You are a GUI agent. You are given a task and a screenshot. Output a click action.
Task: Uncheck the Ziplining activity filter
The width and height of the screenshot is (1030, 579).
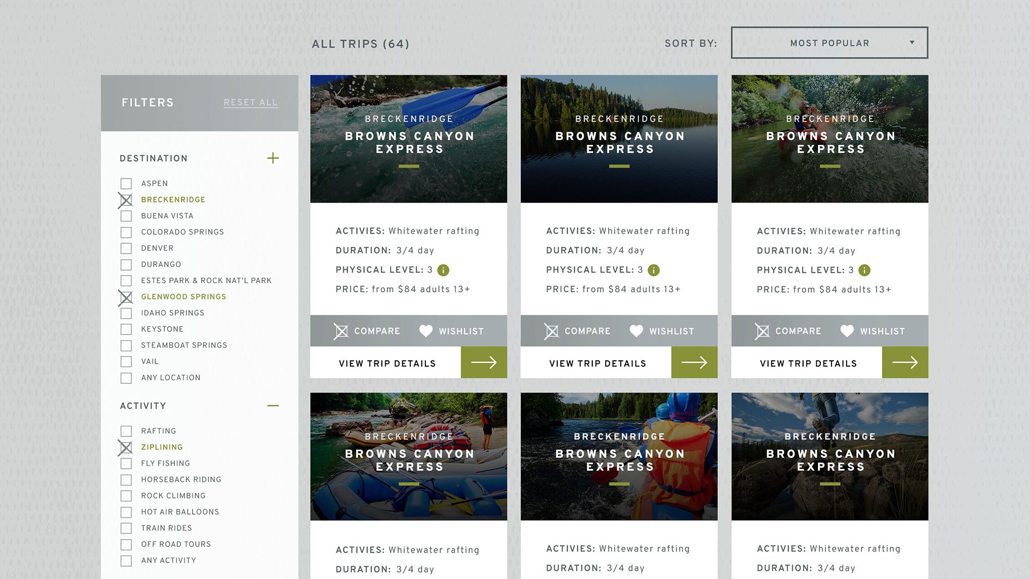click(x=126, y=447)
